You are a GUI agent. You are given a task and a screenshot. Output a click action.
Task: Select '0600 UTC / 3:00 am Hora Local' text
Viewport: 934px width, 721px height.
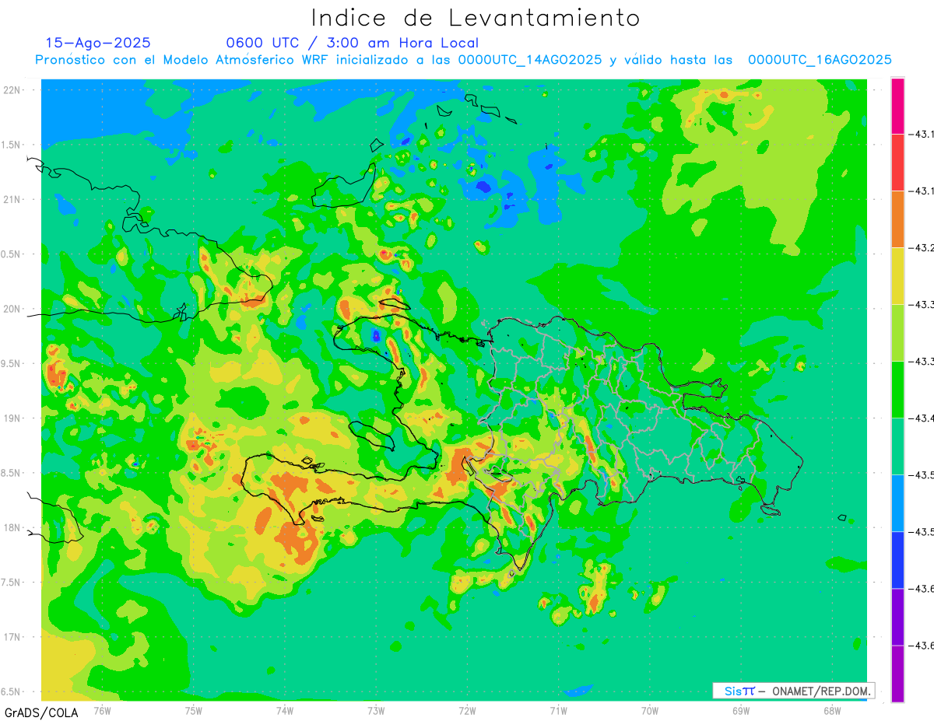(353, 43)
